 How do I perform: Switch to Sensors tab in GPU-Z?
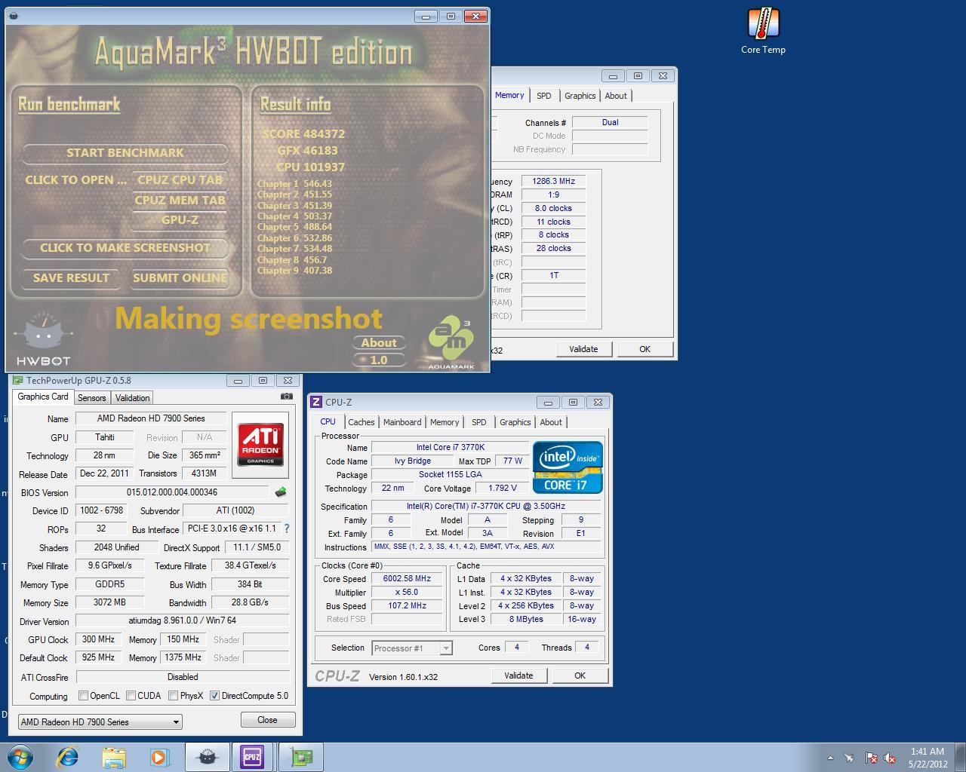[92, 397]
